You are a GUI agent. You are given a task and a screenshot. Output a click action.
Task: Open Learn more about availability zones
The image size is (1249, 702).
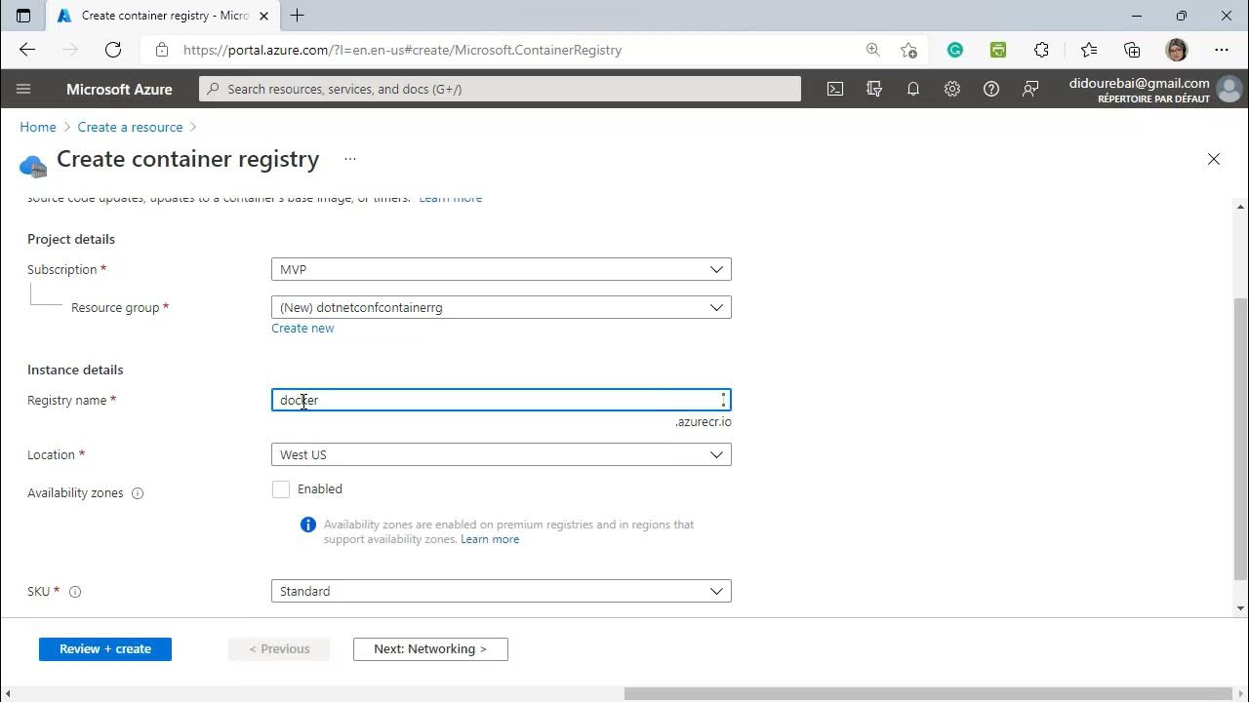tap(490, 539)
